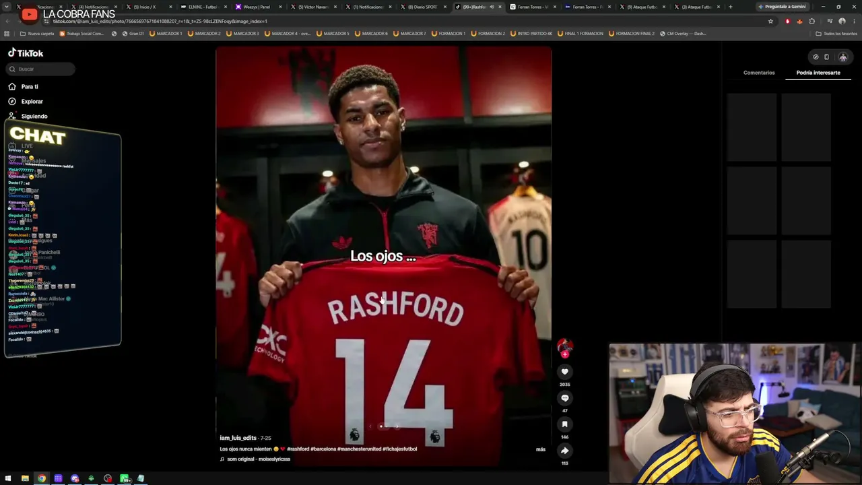The width and height of the screenshot is (862, 485).
Task: Open the MARCADOR 3 bookmark
Action: tap(242, 34)
